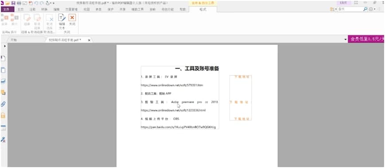
Task: Open the hand/touch mode dropdown in title bar
Action: [50, 3]
